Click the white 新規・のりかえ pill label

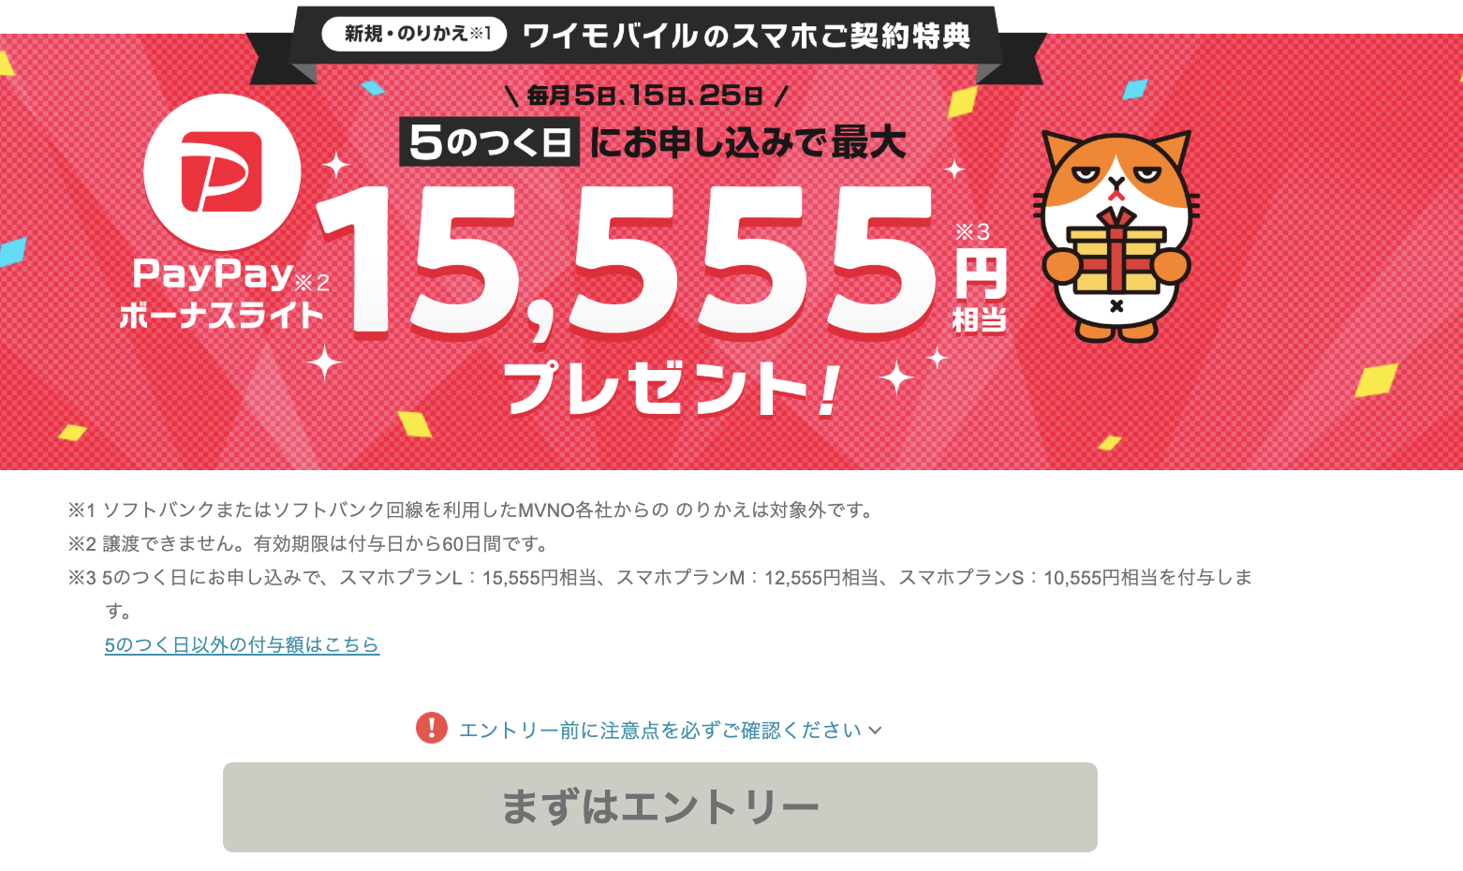click(414, 34)
